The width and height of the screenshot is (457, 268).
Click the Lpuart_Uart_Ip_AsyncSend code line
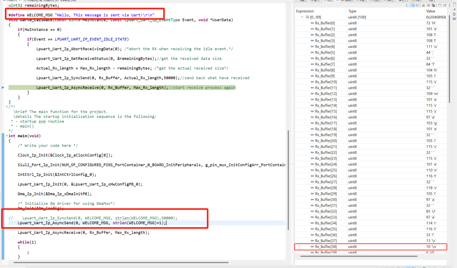(92, 223)
